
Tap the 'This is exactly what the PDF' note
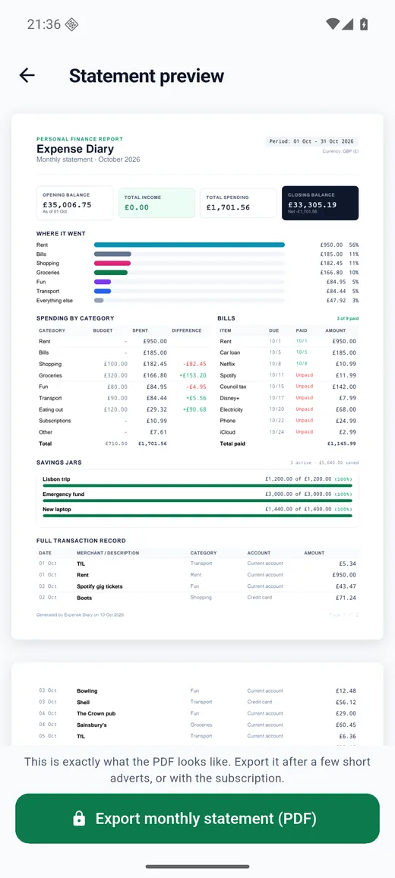(197, 770)
